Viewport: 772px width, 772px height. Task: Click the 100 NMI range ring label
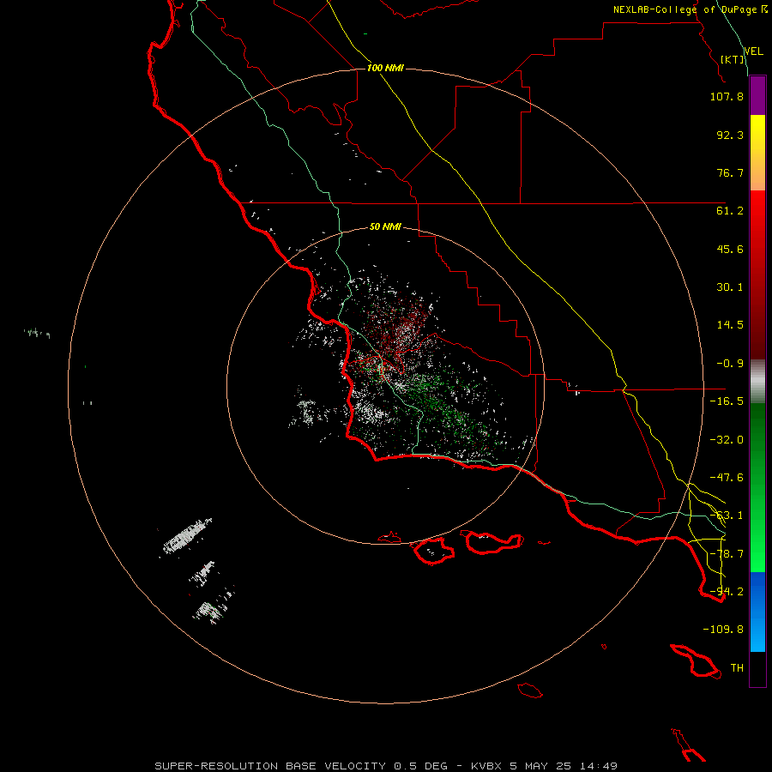tap(385, 68)
